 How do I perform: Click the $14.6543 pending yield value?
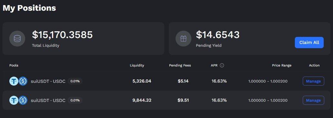pos(218,35)
